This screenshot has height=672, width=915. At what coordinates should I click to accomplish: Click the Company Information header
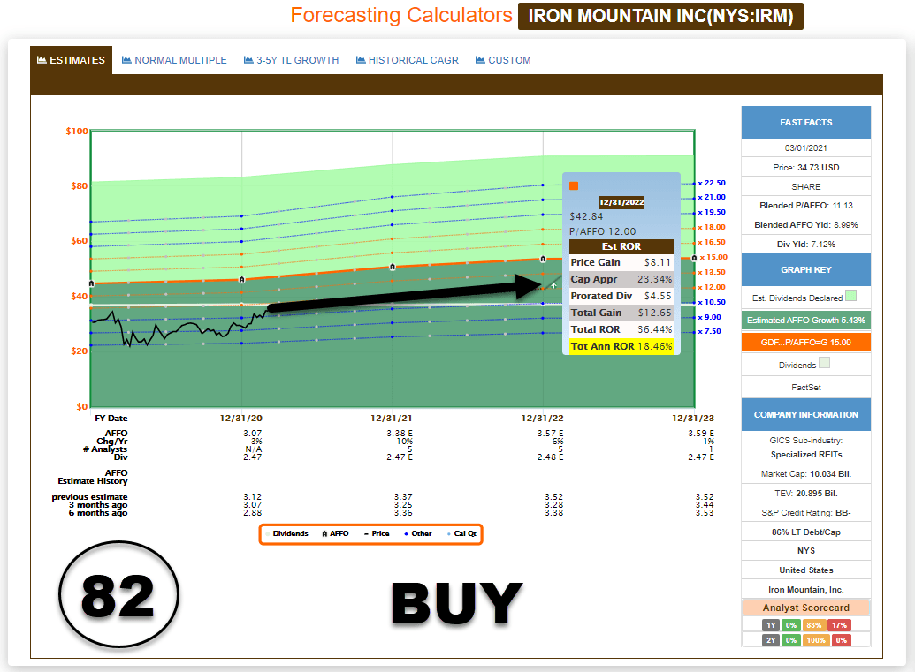pos(806,414)
